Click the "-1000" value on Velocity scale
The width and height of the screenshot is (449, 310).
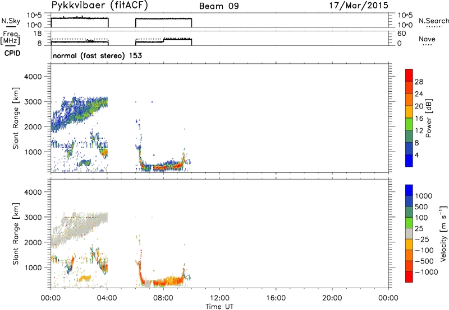tap(426, 272)
